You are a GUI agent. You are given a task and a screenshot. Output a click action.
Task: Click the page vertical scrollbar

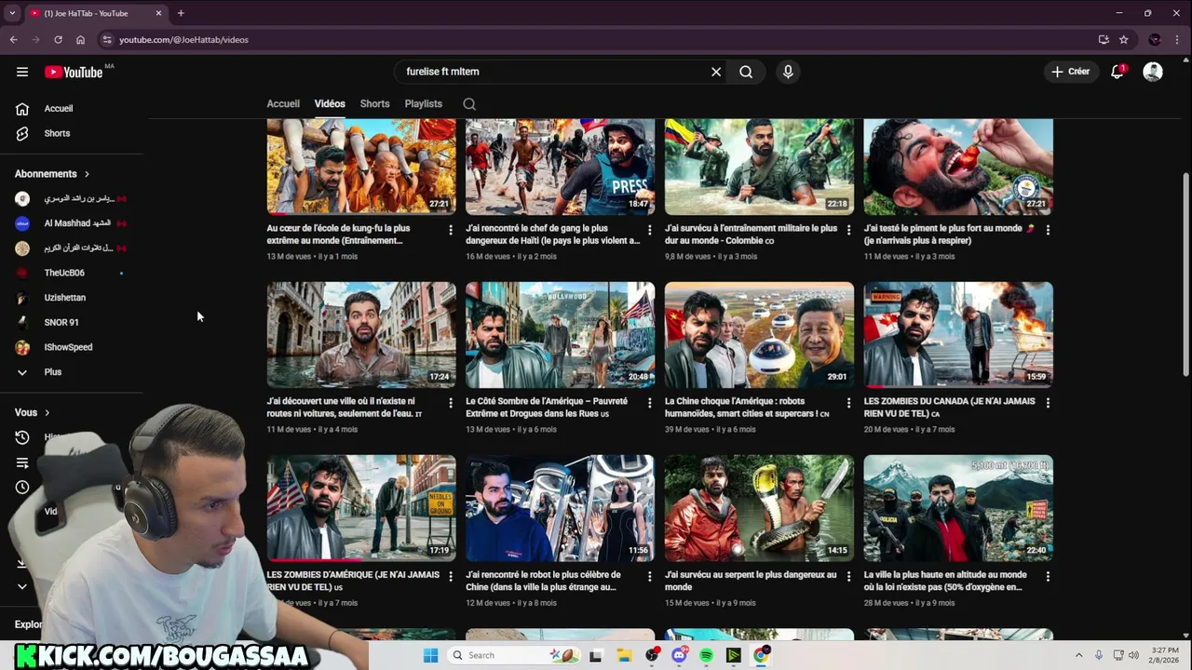pyautogui.click(x=1185, y=275)
